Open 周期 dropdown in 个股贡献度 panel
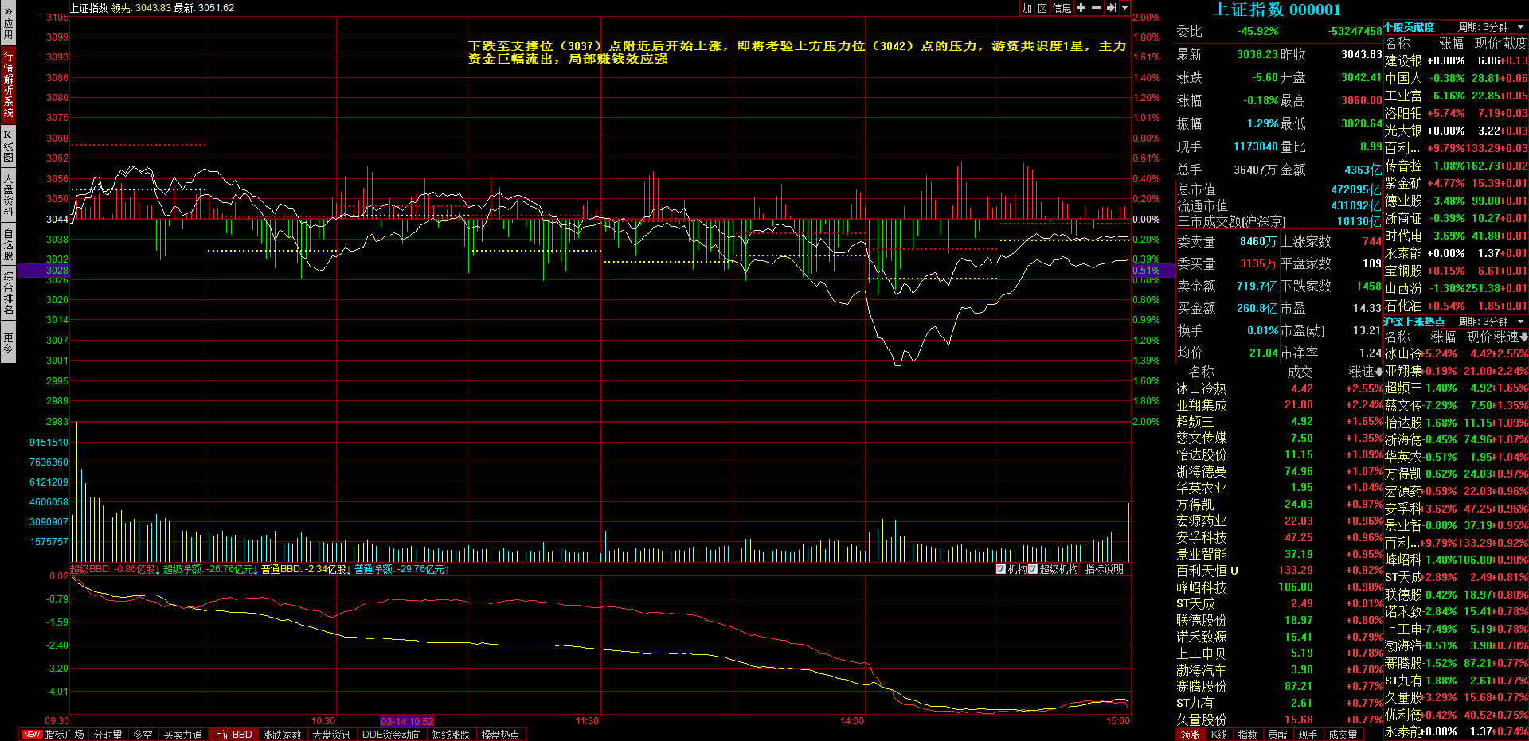Image resolution: width=1529 pixels, height=741 pixels. pyautogui.click(x=1520, y=27)
